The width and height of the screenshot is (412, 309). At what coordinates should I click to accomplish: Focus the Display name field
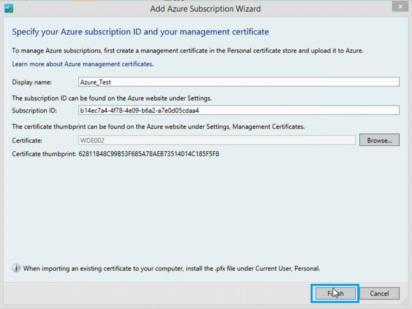(x=239, y=82)
